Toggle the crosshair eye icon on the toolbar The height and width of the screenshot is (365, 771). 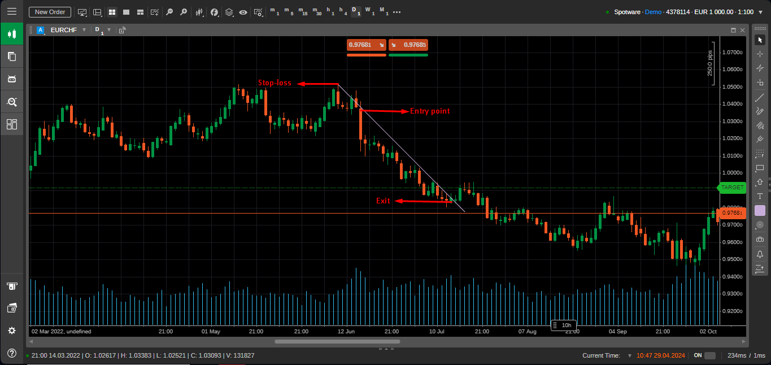tap(243, 12)
